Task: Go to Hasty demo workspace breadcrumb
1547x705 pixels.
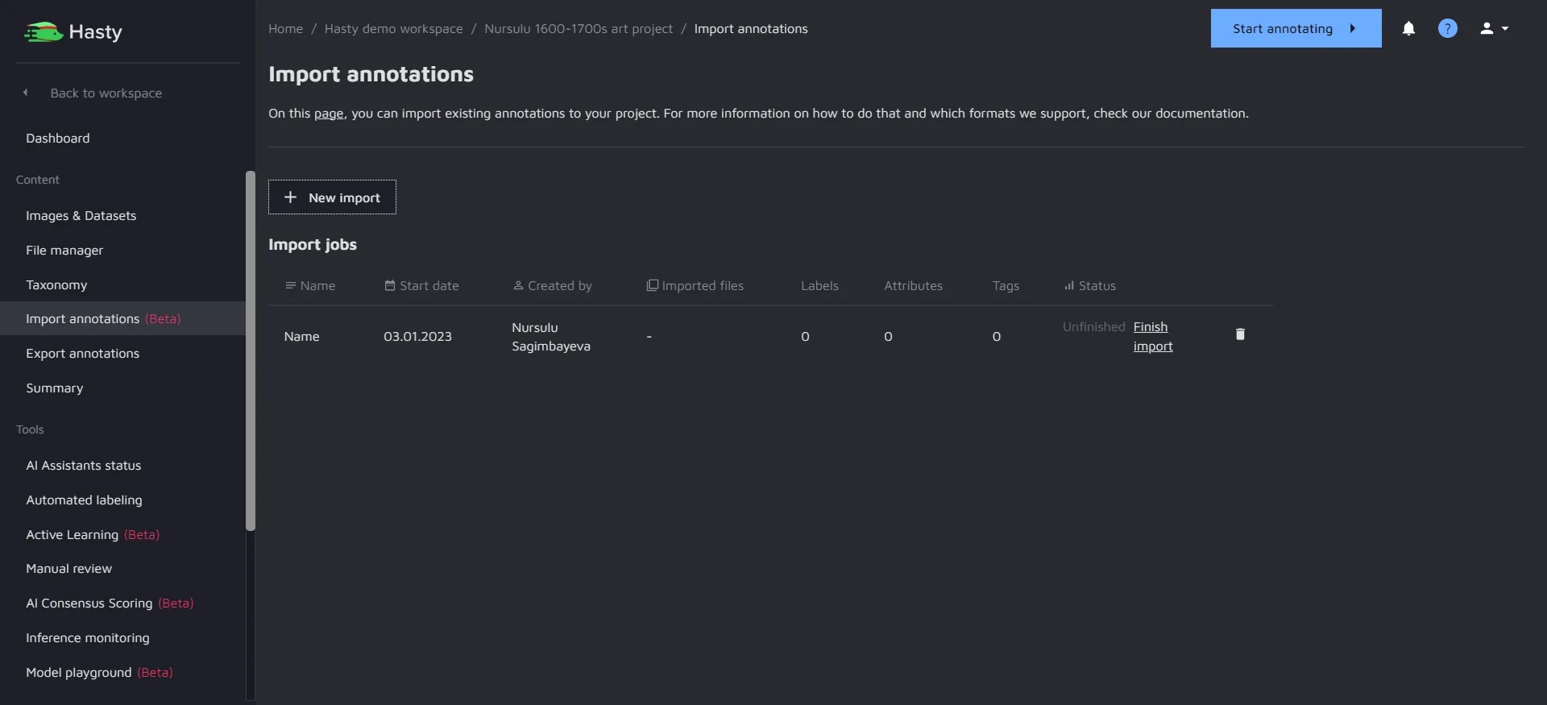Action: pos(393,29)
